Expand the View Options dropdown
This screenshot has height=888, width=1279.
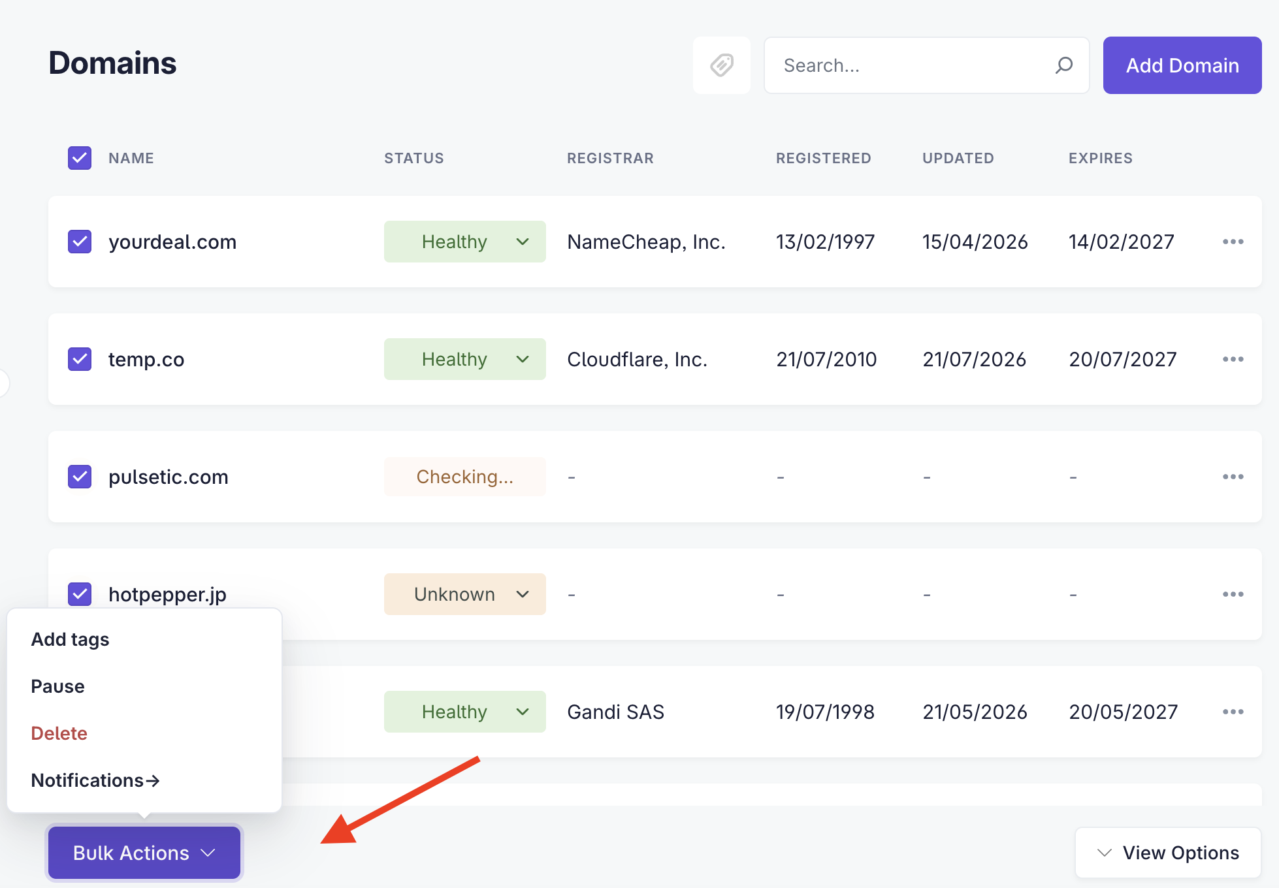point(1168,853)
